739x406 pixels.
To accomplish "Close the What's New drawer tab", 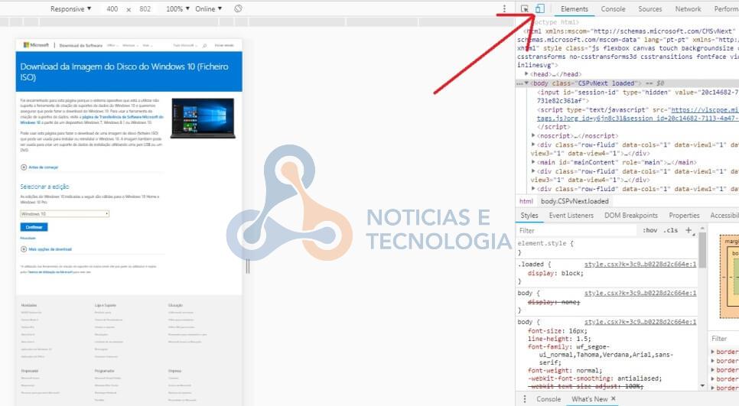I will point(614,398).
